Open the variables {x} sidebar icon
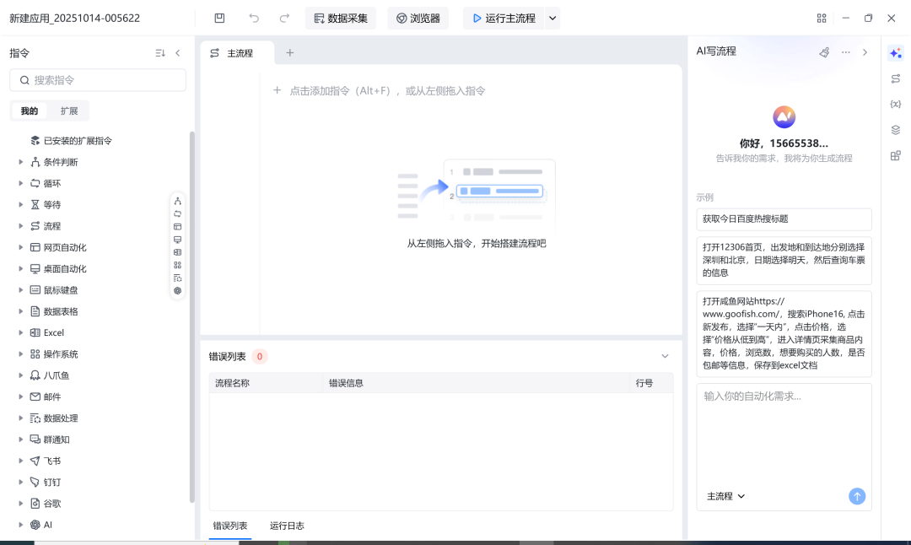911x545 pixels. coord(895,104)
